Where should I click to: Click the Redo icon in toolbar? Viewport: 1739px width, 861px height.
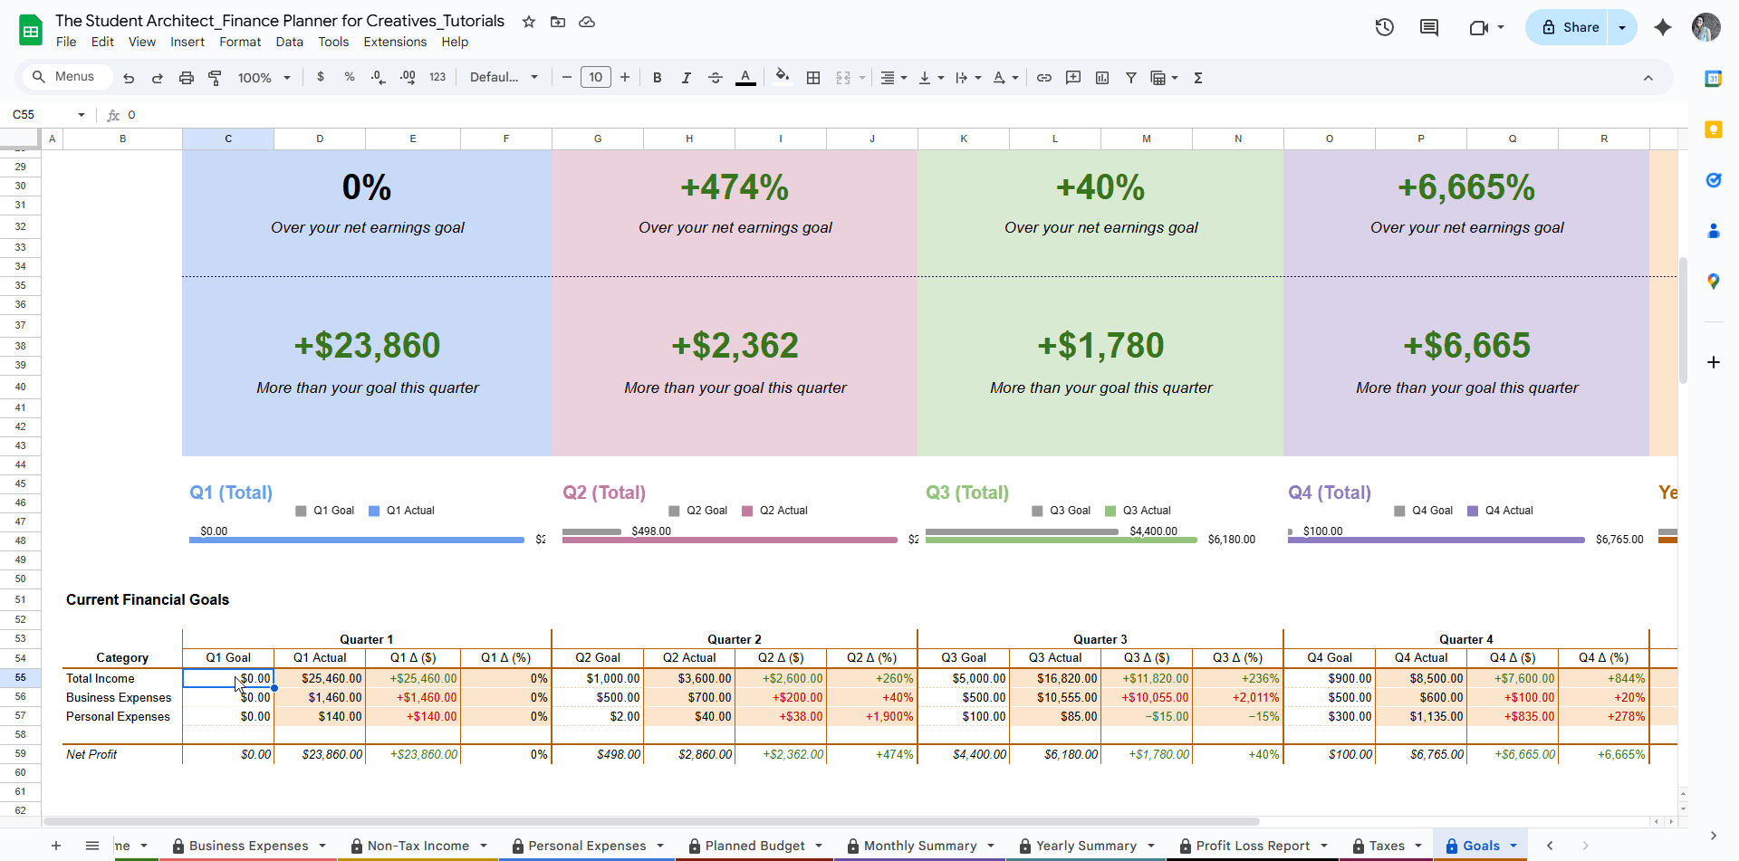coord(158,78)
